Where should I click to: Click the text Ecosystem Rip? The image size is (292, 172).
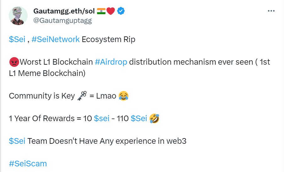click(108, 40)
